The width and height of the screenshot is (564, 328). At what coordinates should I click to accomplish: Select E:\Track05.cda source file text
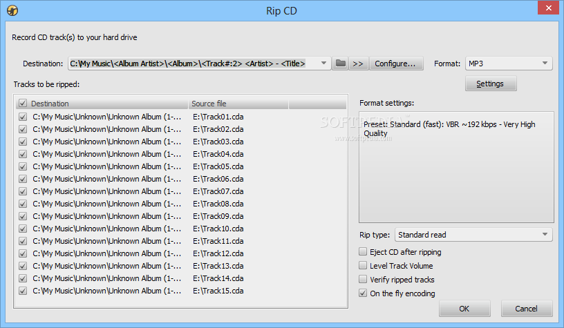click(x=218, y=166)
